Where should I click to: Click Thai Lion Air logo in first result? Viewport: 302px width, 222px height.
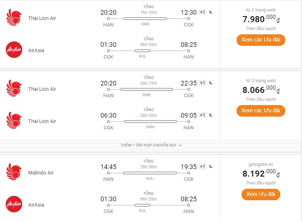pyautogui.click(x=14, y=18)
